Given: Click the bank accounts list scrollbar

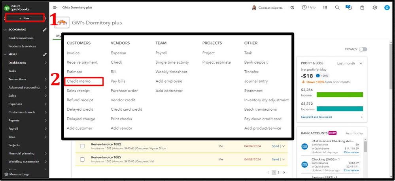Looking at the screenshot, I should tap(365, 147).
